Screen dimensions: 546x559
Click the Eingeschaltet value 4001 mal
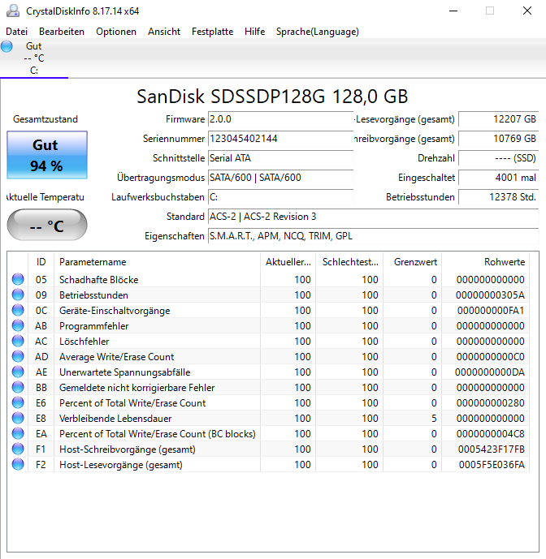click(499, 178)
